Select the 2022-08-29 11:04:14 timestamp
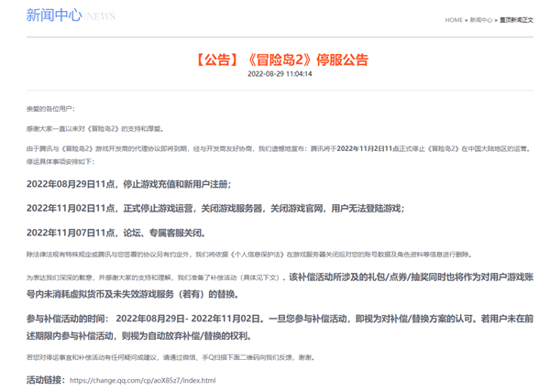The height and width of the screenshot is (391, 550). coord(280,74)
